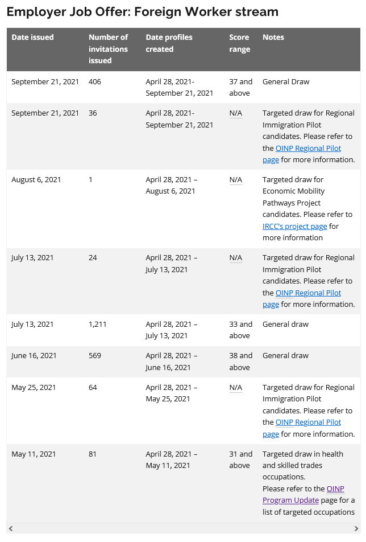Click the Notes column header

coord(273,38)
